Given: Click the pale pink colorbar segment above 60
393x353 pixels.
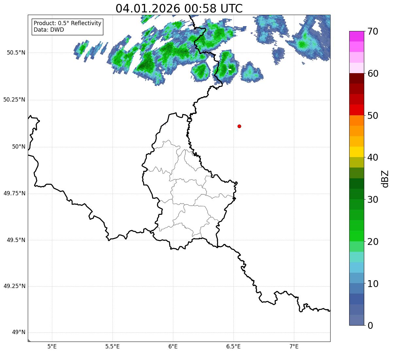Looking at the screenshot, I should 356,68.
